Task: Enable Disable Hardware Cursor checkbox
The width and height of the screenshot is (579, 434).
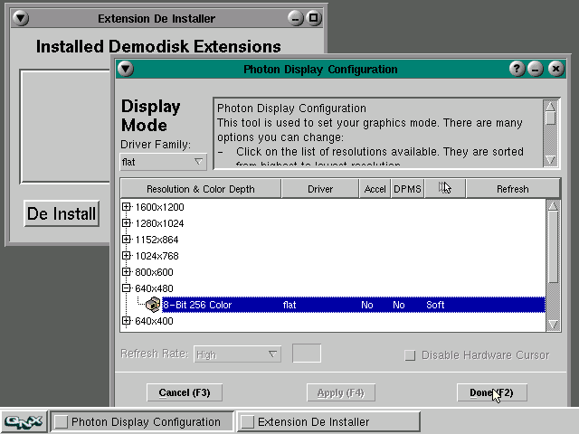Action: (x=410, y=355)
